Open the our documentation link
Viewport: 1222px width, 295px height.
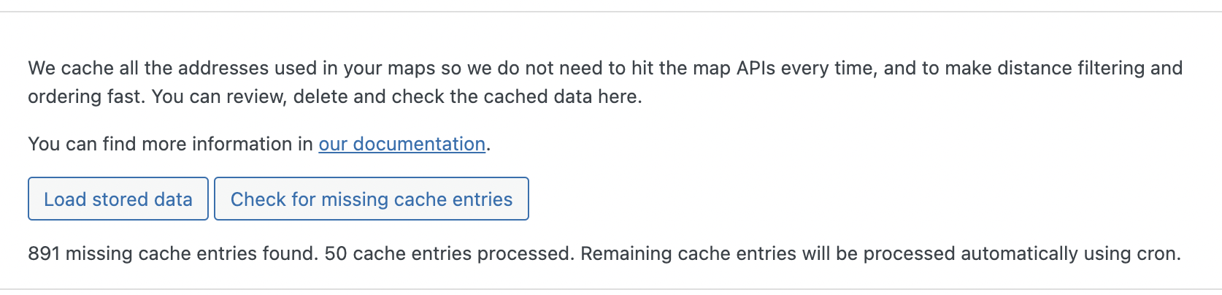point(402,144)
